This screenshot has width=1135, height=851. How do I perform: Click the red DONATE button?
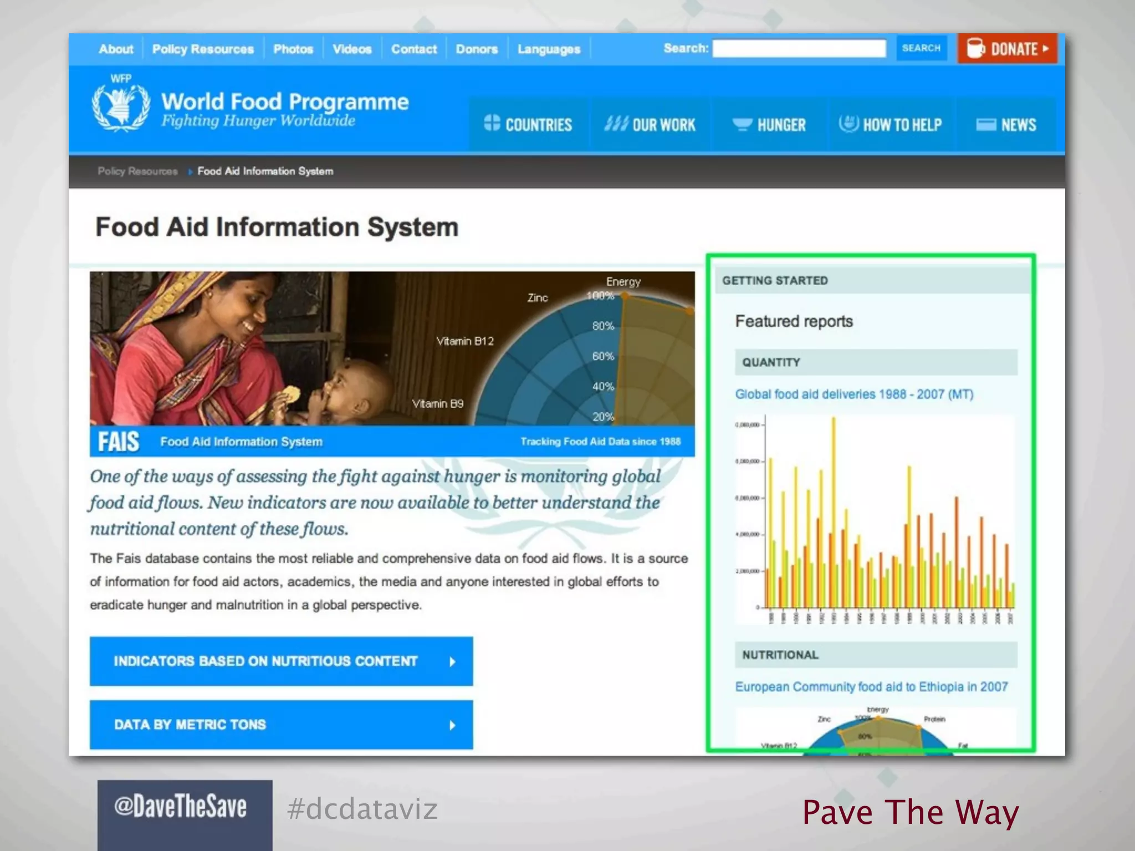(1008, 49)
